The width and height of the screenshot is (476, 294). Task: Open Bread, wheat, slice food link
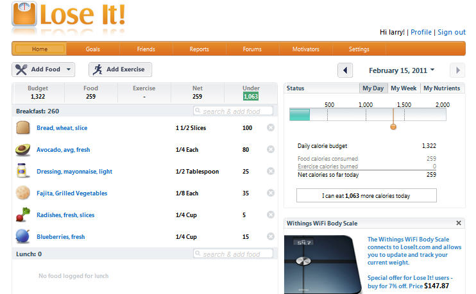[62, 128]
